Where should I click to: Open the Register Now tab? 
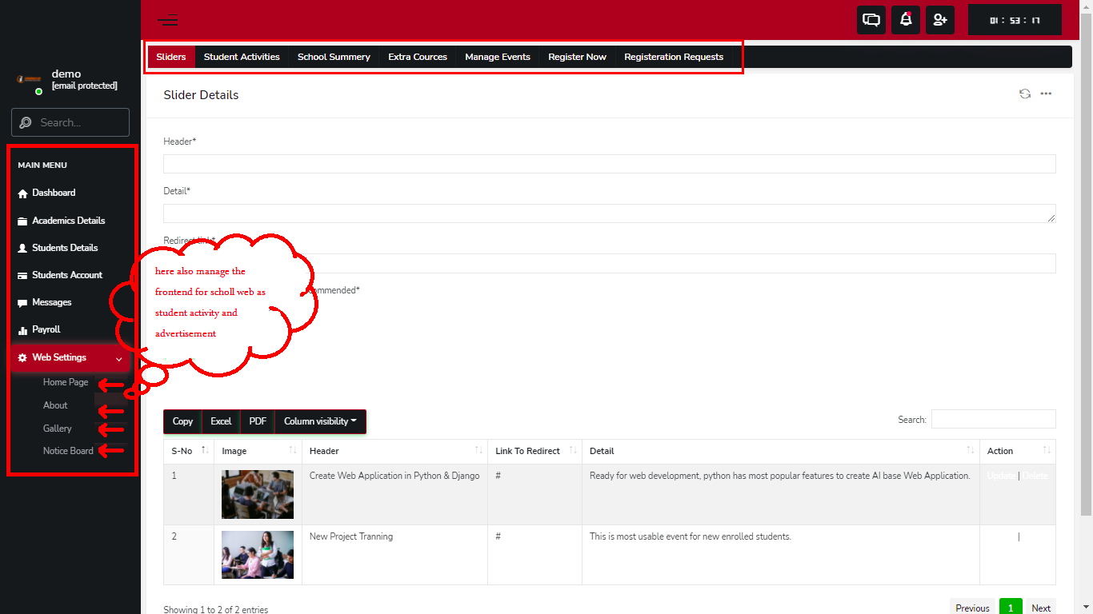pyautogui.click(x=577, y=57)
